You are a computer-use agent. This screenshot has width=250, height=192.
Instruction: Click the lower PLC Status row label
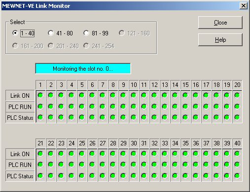pyautogui.click(x=20, y=176)
